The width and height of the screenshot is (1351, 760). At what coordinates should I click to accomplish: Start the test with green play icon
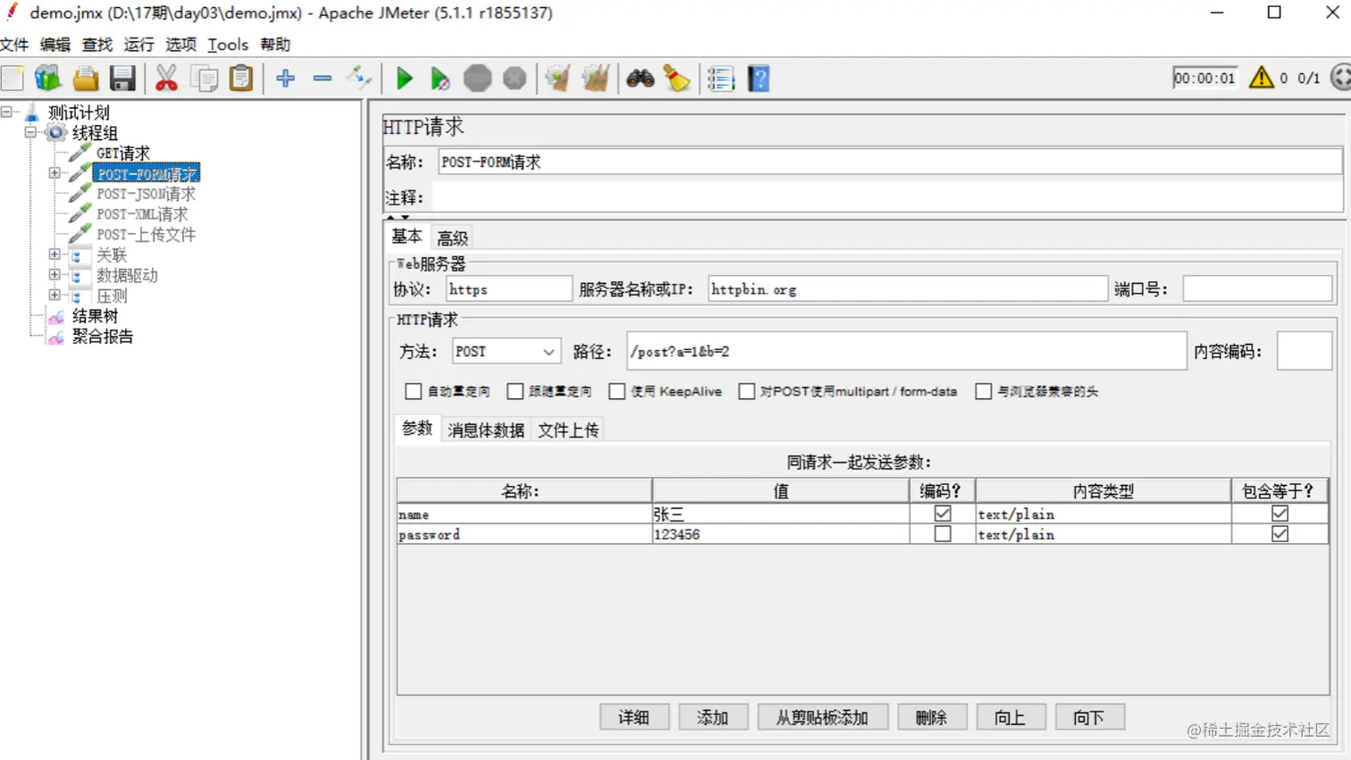tap(404, 79)
